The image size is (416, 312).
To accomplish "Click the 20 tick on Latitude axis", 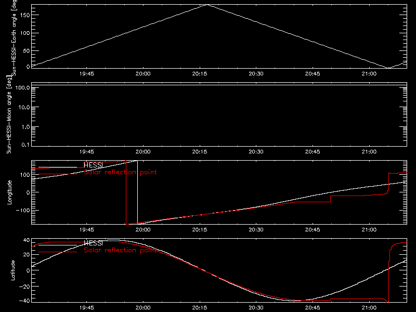I will (27, 254).
